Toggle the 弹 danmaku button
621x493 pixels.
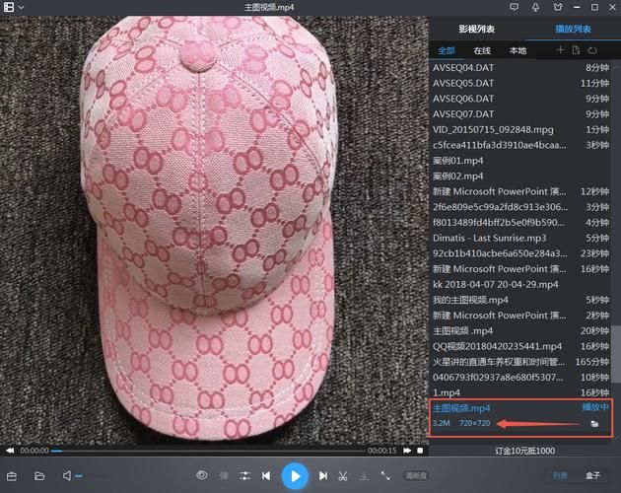click(224, 475)
